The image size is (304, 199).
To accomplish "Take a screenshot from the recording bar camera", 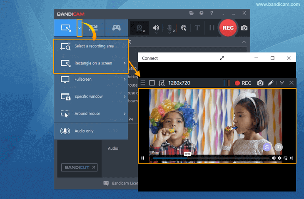I will click(x=260, y=83).
